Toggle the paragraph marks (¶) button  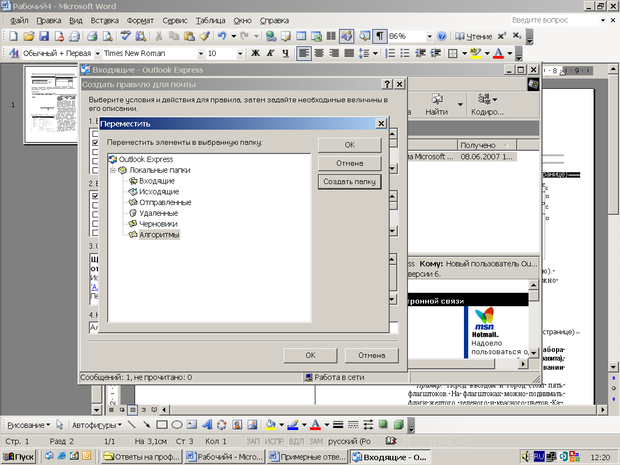(x=379, y=37)
